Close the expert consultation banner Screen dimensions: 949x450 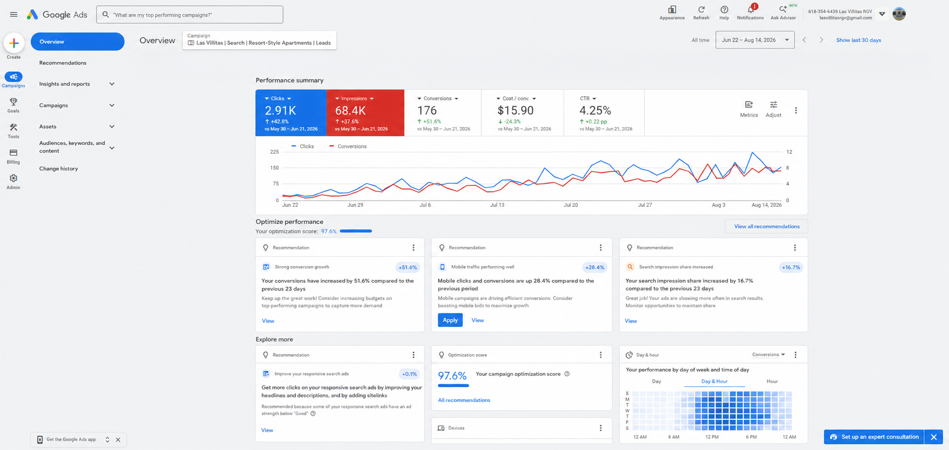click(x=934, y=437)
